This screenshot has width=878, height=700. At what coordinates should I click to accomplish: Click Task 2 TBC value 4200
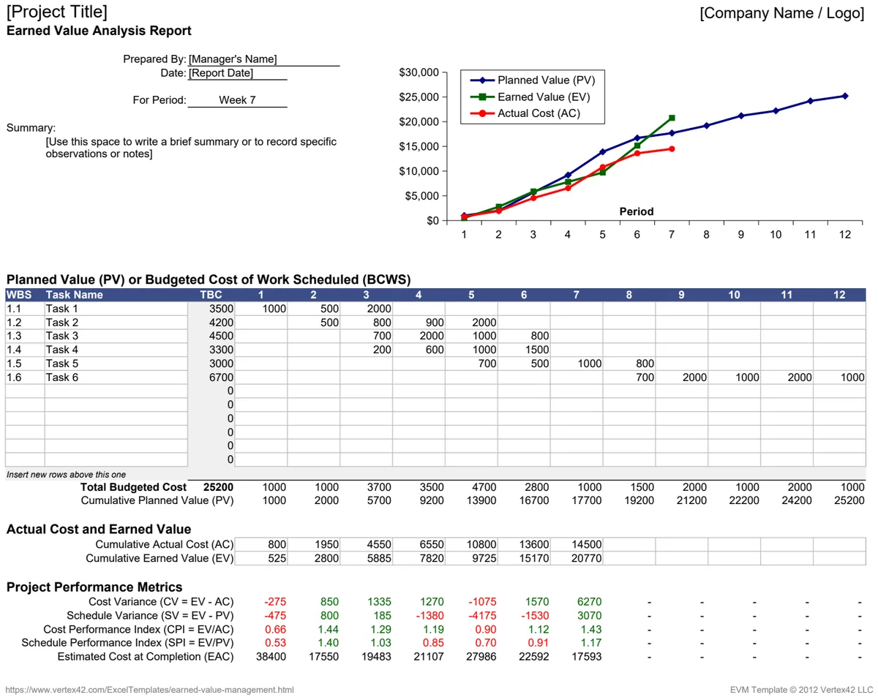pyautogui.click(x=211, y=323)
